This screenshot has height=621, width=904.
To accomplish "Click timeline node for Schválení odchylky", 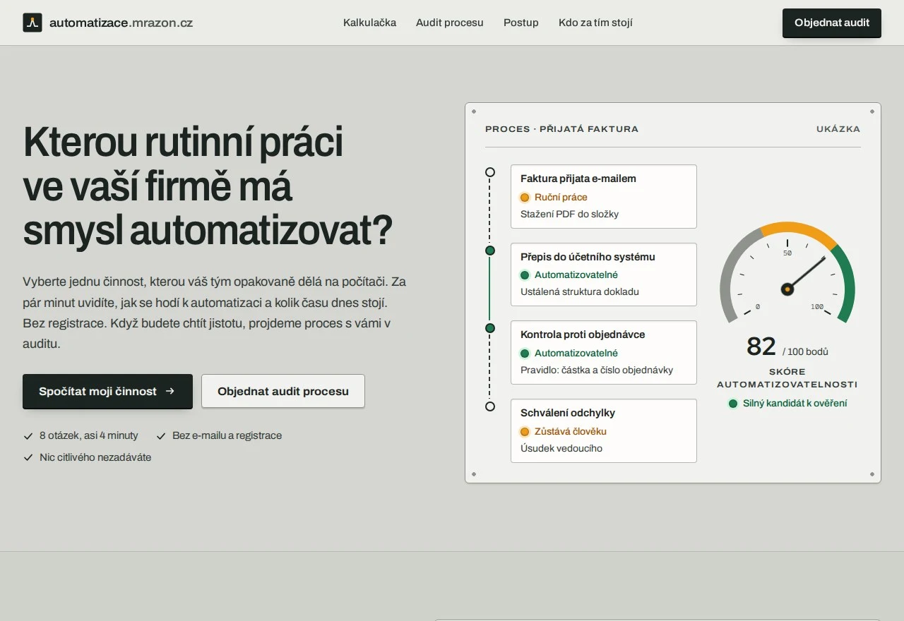I will click(490, 406).
